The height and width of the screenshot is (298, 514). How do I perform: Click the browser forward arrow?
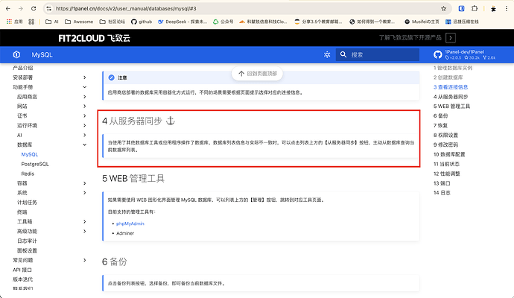pyautogui.click(x=21, y=9)
